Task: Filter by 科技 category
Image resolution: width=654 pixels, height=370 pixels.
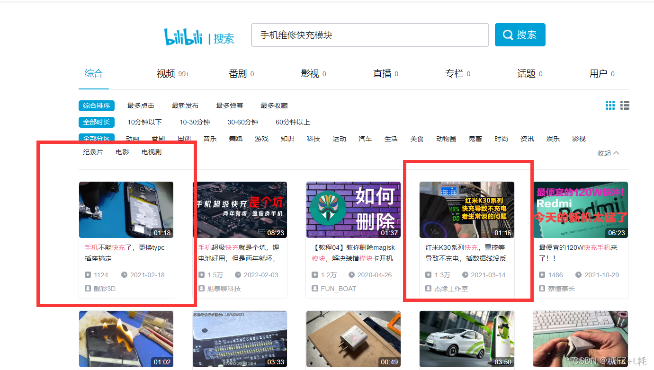Action: click(x=314, y=139)
